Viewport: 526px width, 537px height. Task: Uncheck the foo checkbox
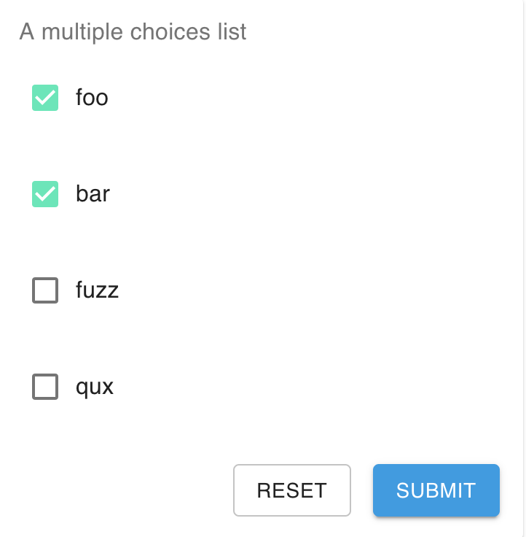point(45,98)
